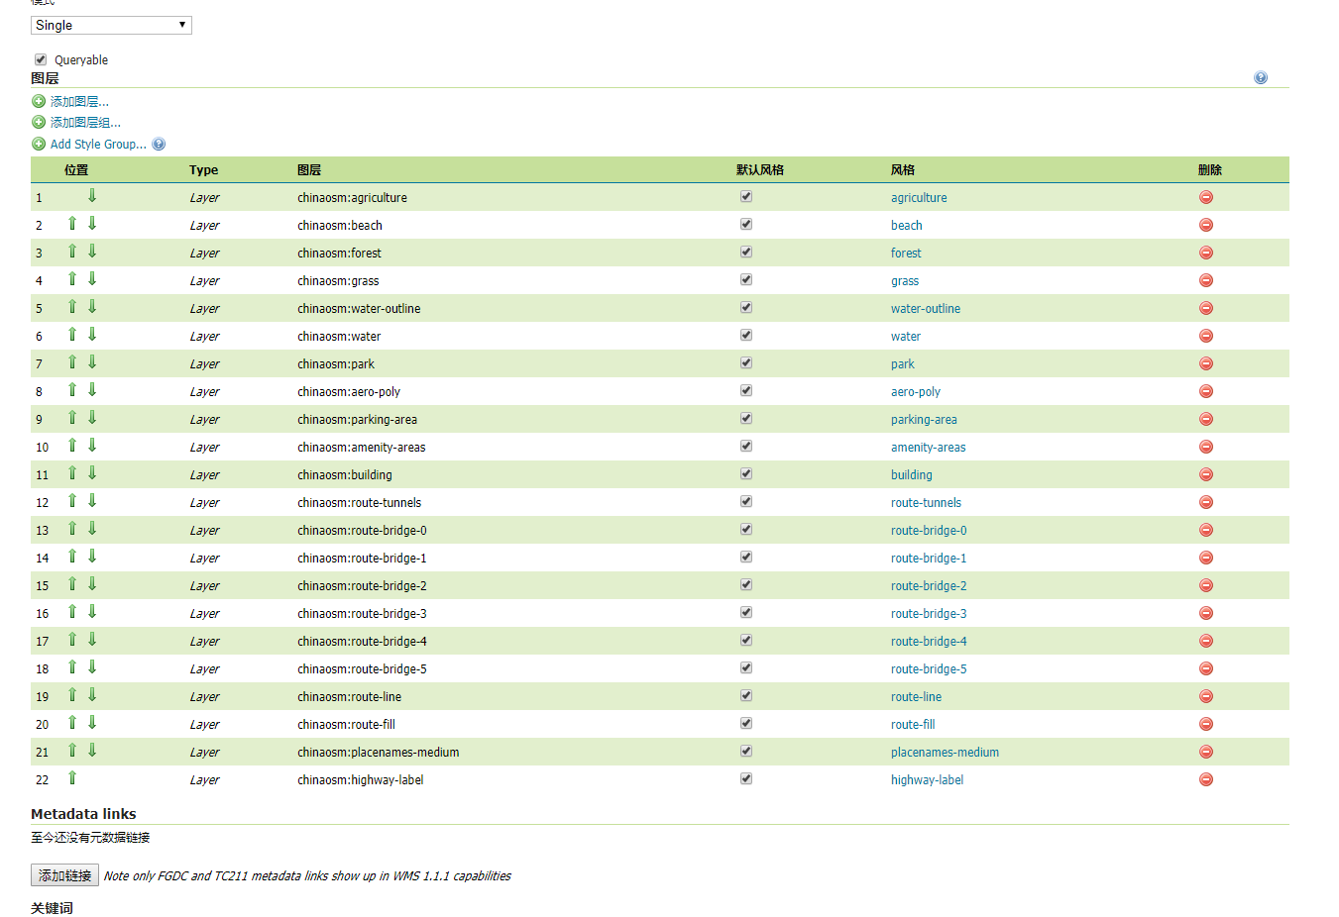The width and height of the screenshot is (1339, 917).
Task: Click 添加图层... link
Action: (x=79, y=101)
